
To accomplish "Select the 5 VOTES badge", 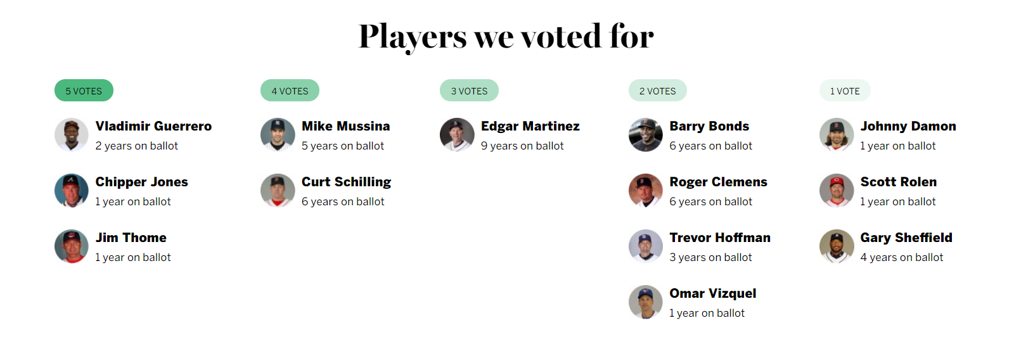I will click(x=84, y=91).
